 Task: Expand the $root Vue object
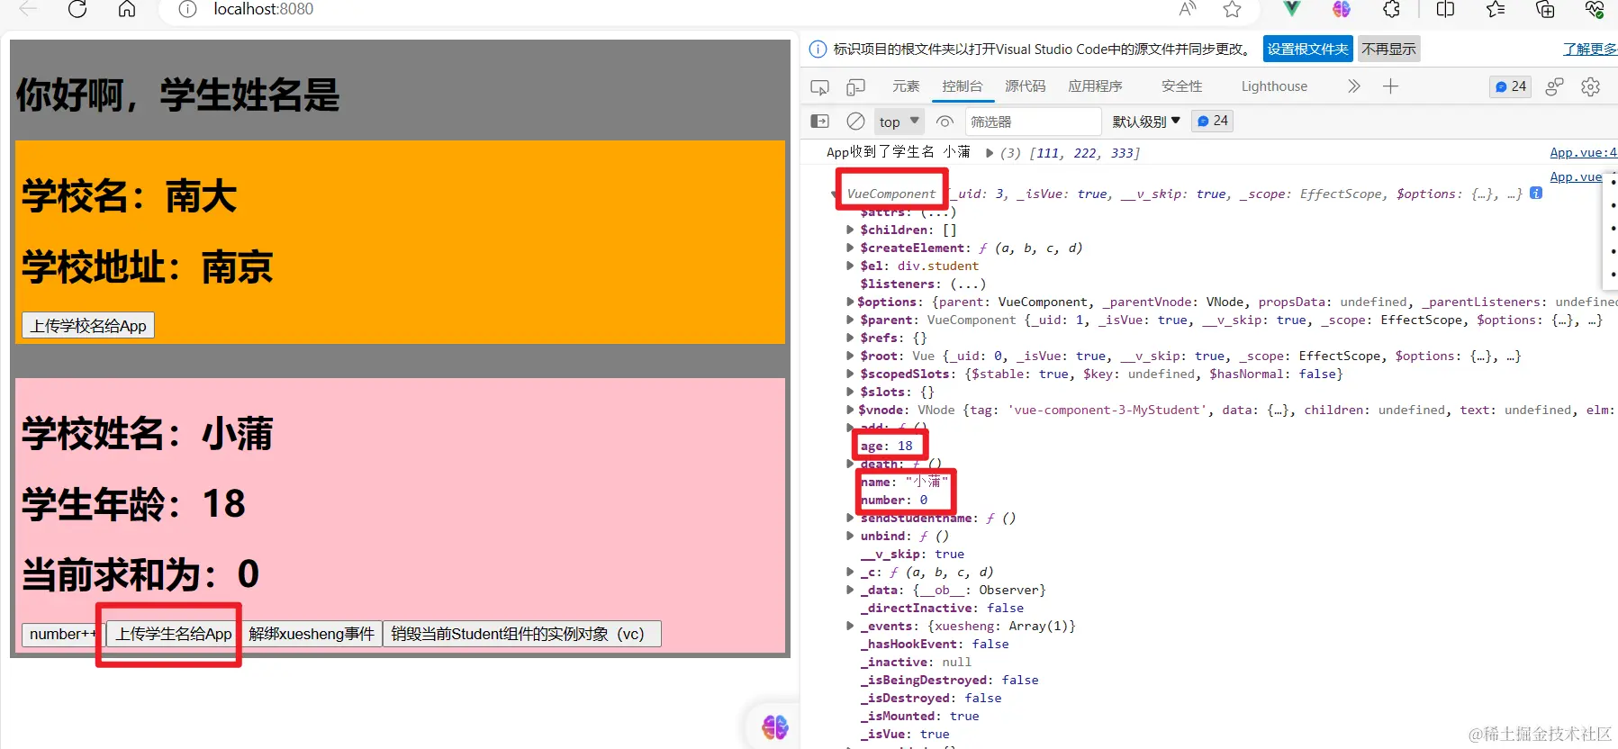click(850, 356)
